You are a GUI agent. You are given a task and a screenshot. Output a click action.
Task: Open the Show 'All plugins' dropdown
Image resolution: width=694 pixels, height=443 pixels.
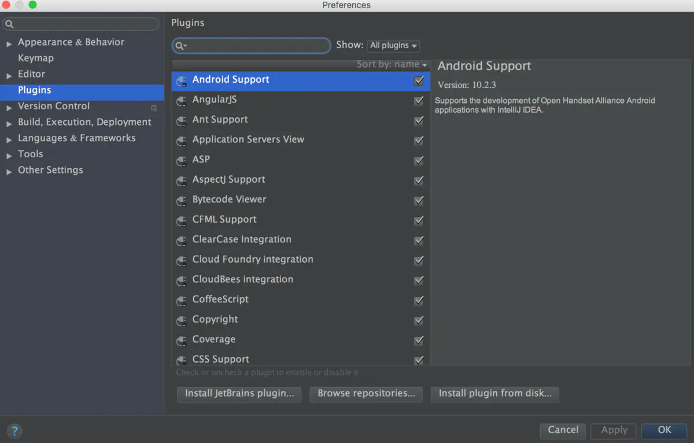pos(393,46)
